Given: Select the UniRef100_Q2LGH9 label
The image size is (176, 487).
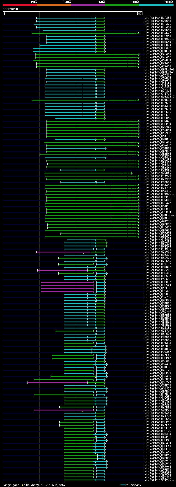Looking at the screenshot, I should pyautogui.click(x=158, y=419).
